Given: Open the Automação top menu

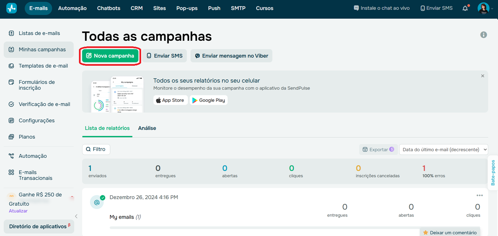Looking at the screenshot, I should tap(72, 8).
